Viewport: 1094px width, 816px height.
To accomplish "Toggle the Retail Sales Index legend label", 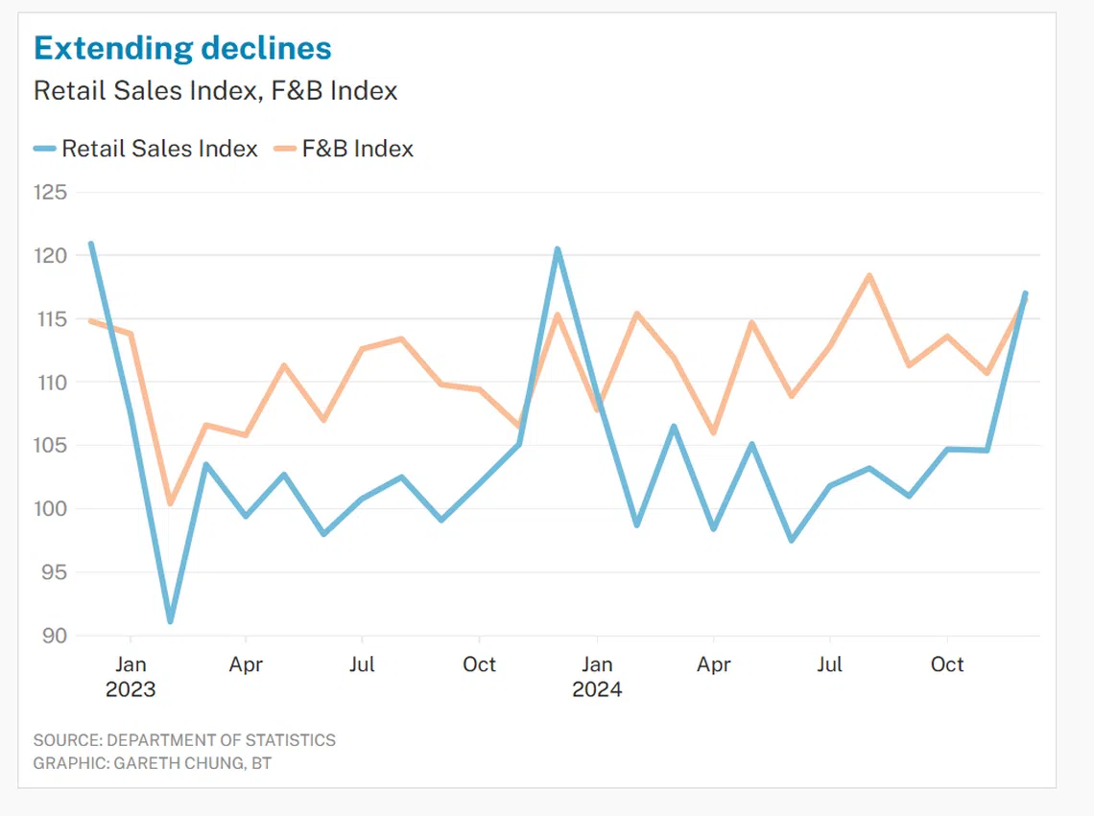I will [x=159, y=150].
